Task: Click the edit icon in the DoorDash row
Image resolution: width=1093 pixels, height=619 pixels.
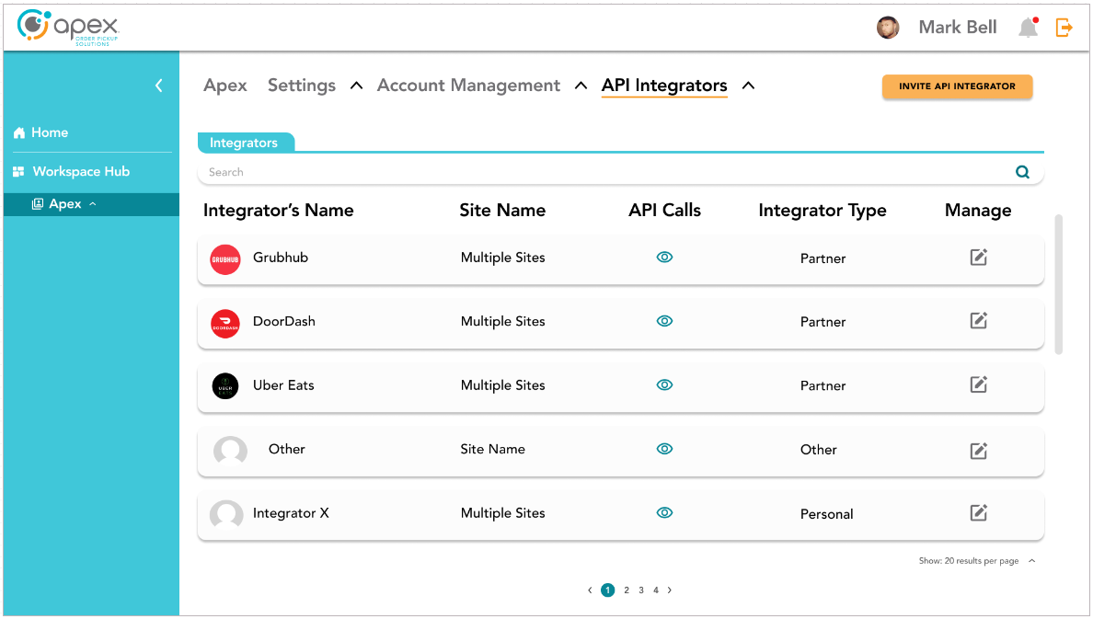Action: point(979,321)
